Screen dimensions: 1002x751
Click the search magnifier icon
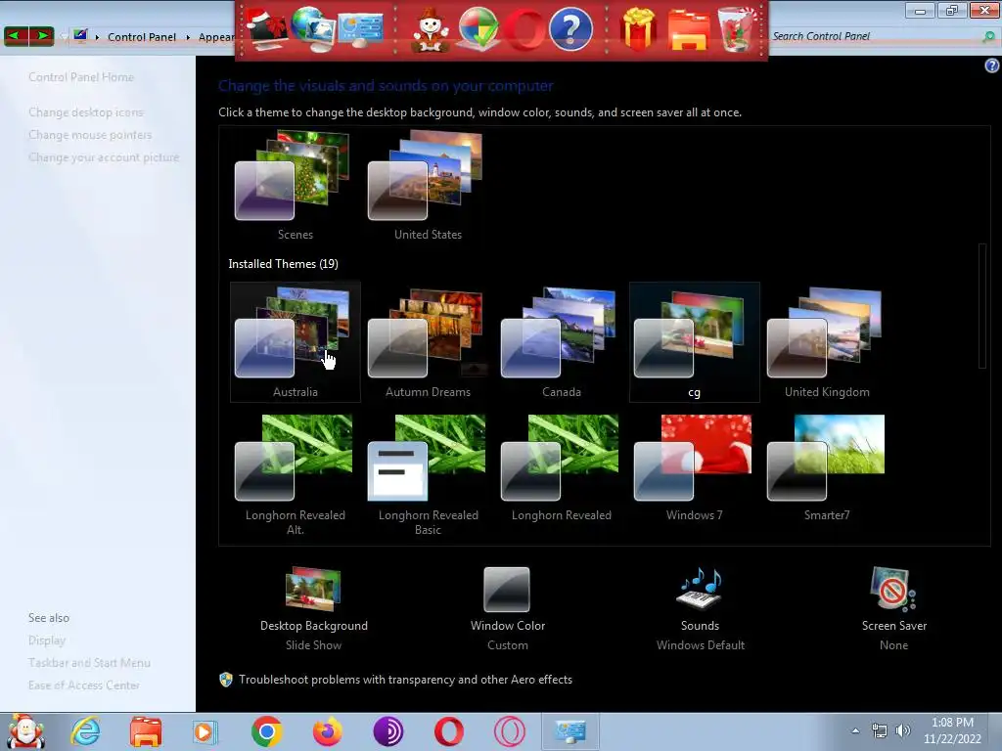[989, 36]
